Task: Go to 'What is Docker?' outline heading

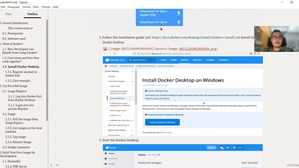Action: click(12, 43)
